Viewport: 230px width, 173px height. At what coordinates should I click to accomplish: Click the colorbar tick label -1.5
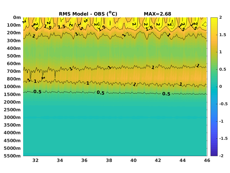[x=223, y=138]
